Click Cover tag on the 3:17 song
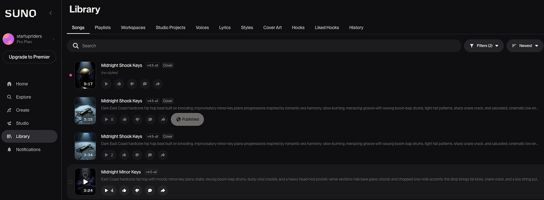The width and height of the screenshot is (544, 200). (168, 65)
